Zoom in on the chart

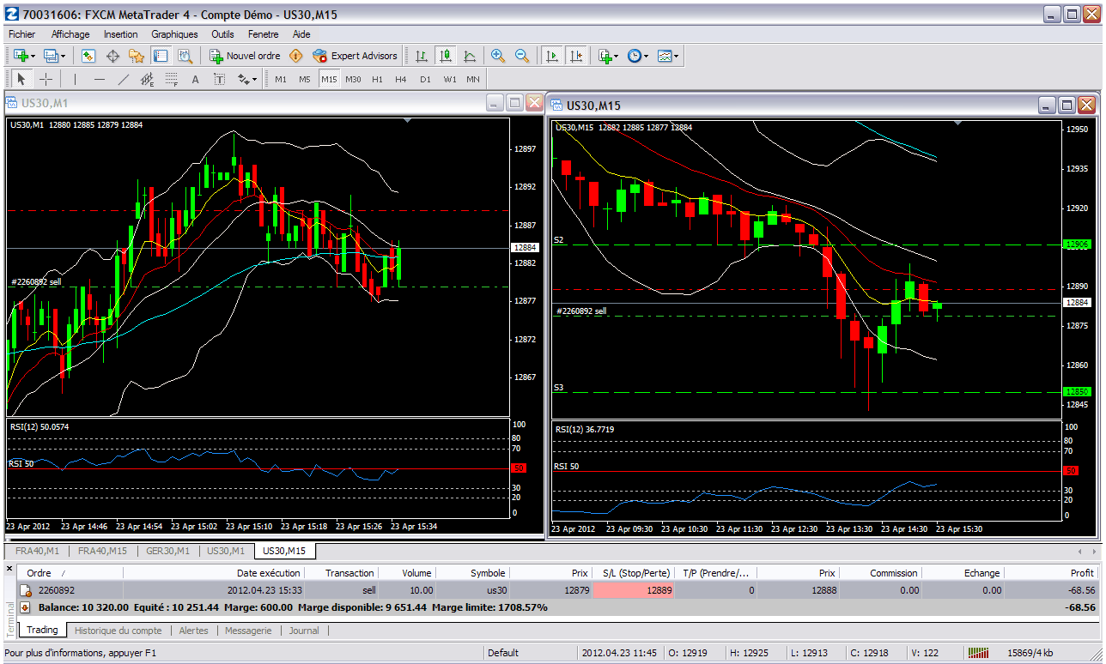(497, 56)
